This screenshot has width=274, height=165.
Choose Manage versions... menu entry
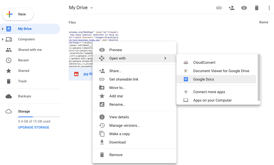tap(135, 125)
